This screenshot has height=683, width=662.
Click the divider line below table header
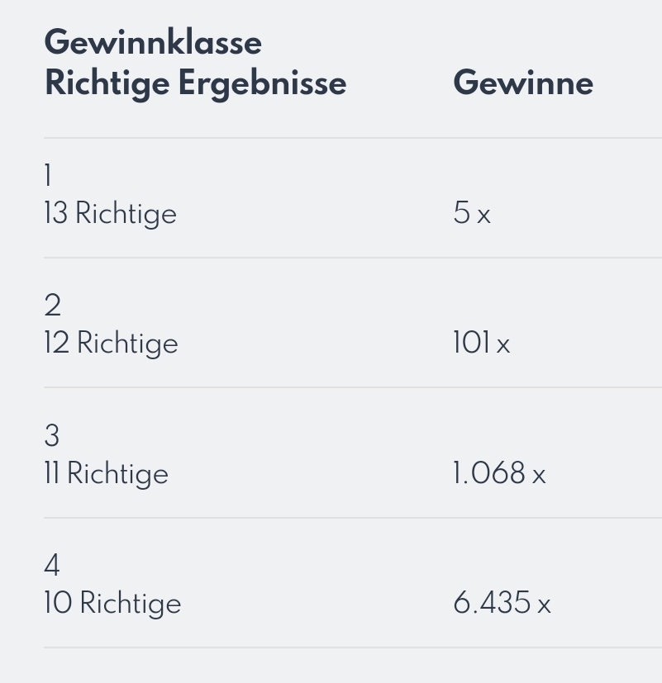[x=353, y=138]
